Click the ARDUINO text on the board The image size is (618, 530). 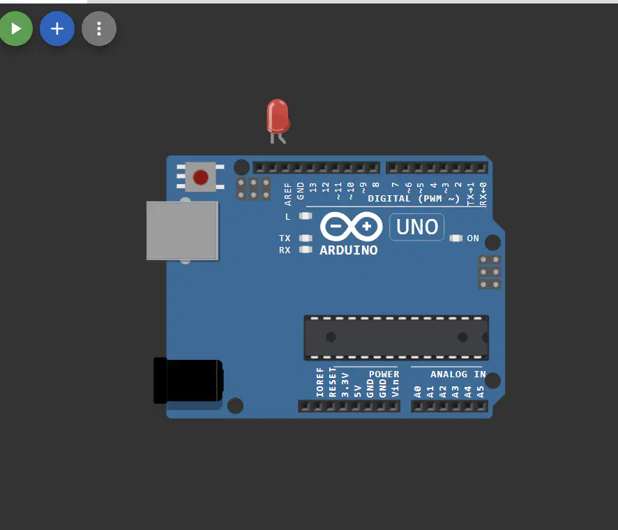tap(349, 250)
